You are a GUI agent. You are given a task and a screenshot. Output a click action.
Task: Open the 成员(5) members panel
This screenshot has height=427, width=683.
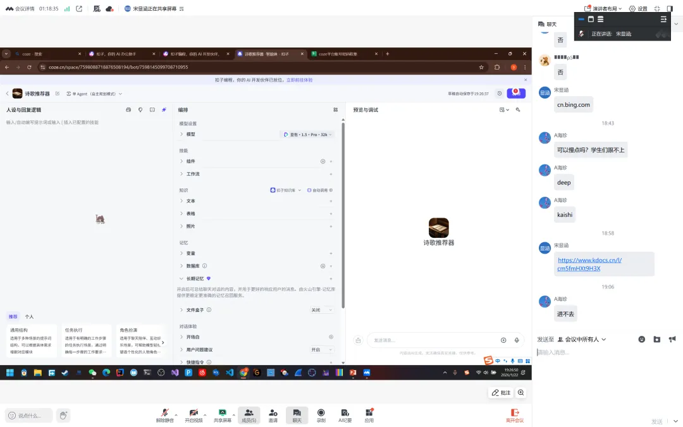pos(249,415)
